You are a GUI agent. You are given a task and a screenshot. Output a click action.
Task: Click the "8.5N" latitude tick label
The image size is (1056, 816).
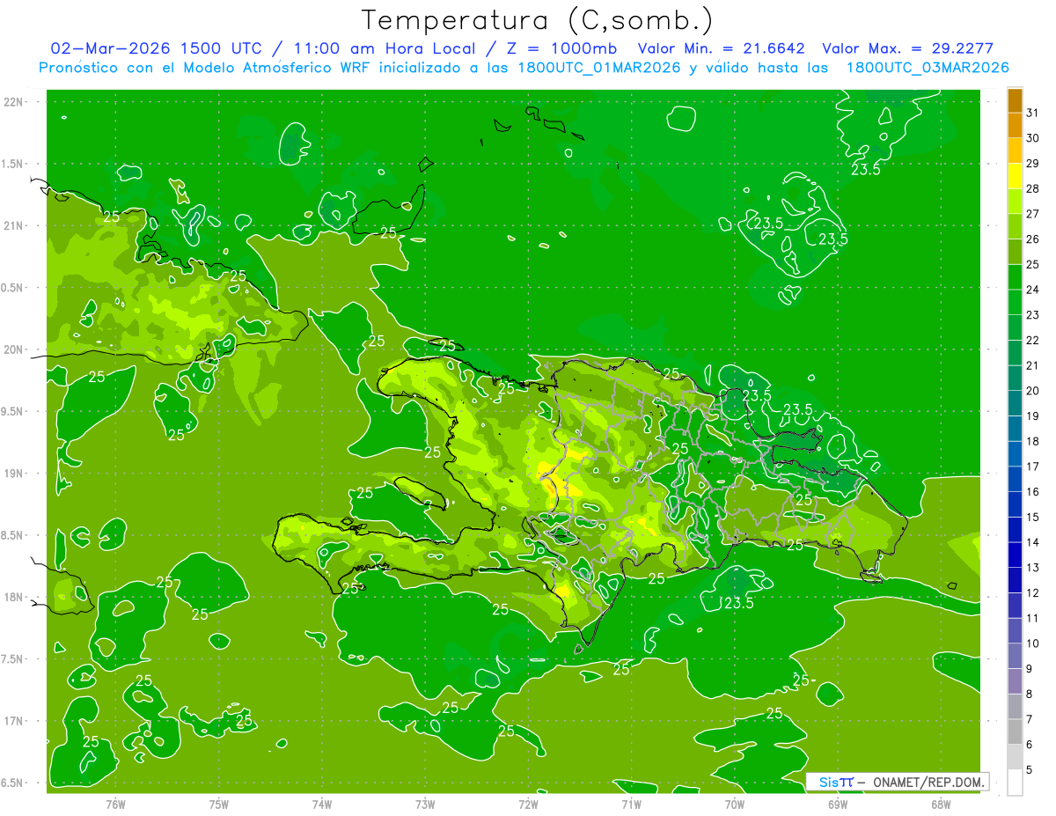pos(12,535)
